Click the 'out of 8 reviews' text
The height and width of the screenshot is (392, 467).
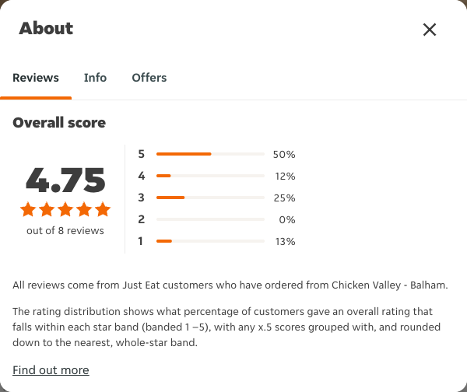pyautogui.click(x=65, y=231)
